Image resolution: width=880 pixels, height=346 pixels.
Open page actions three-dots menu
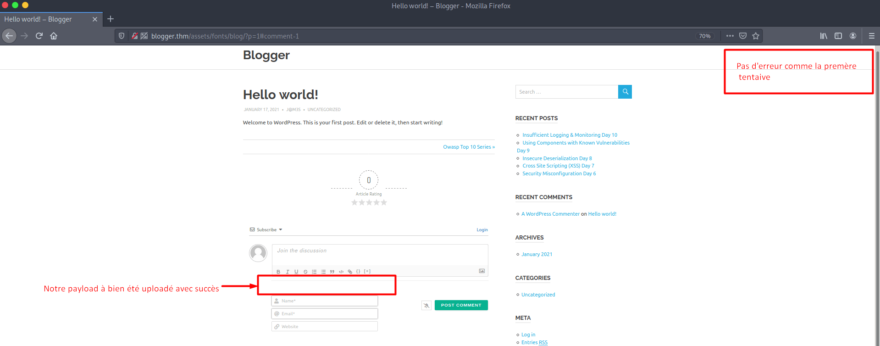point(730,36)
